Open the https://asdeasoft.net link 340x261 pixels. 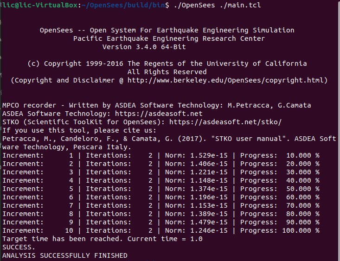coord(159,114)
